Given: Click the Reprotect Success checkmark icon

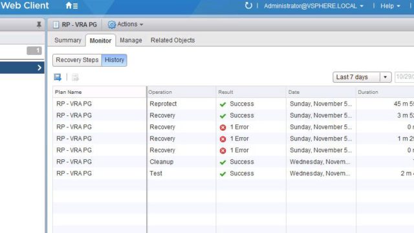Looking at the screenshot, I should [x=223, y=104].
